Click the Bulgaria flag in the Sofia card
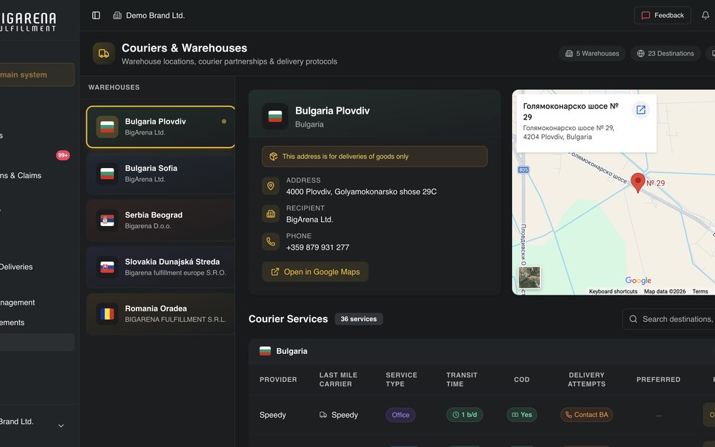Image resolution: width=715 pixels, height=447 pixels. pos(107,174)
